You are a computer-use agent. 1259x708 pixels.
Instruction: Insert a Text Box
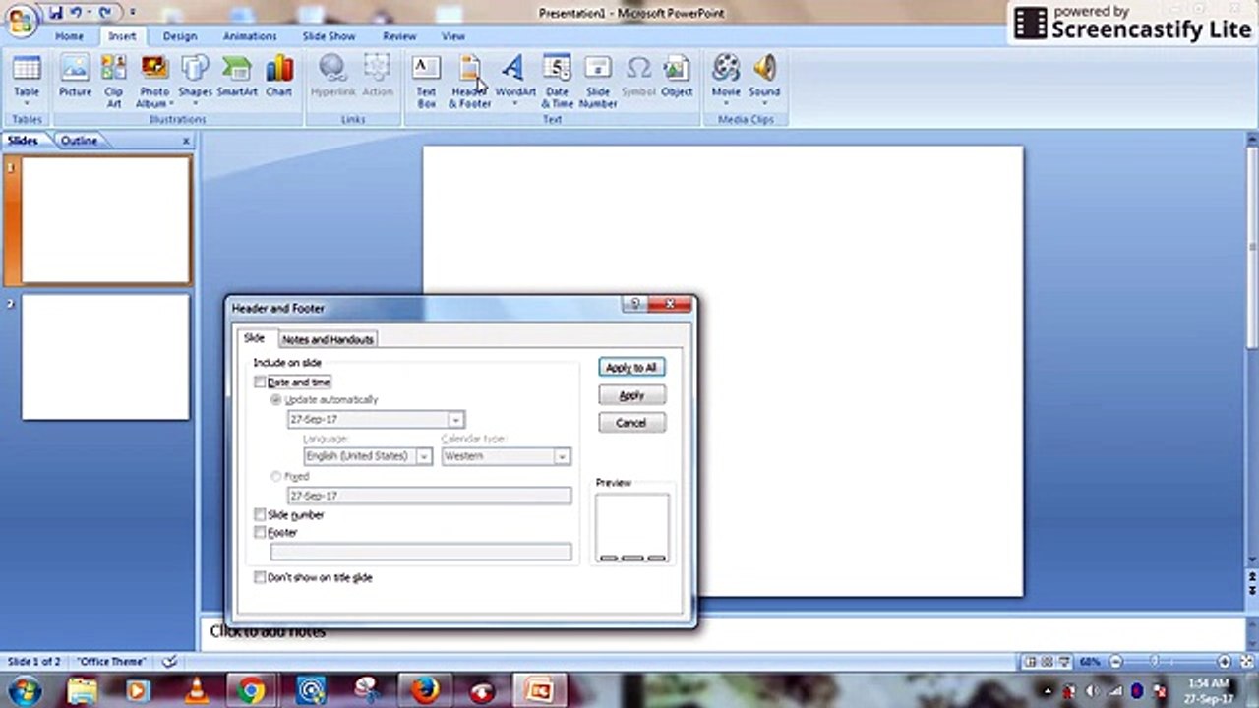point(426,82)
